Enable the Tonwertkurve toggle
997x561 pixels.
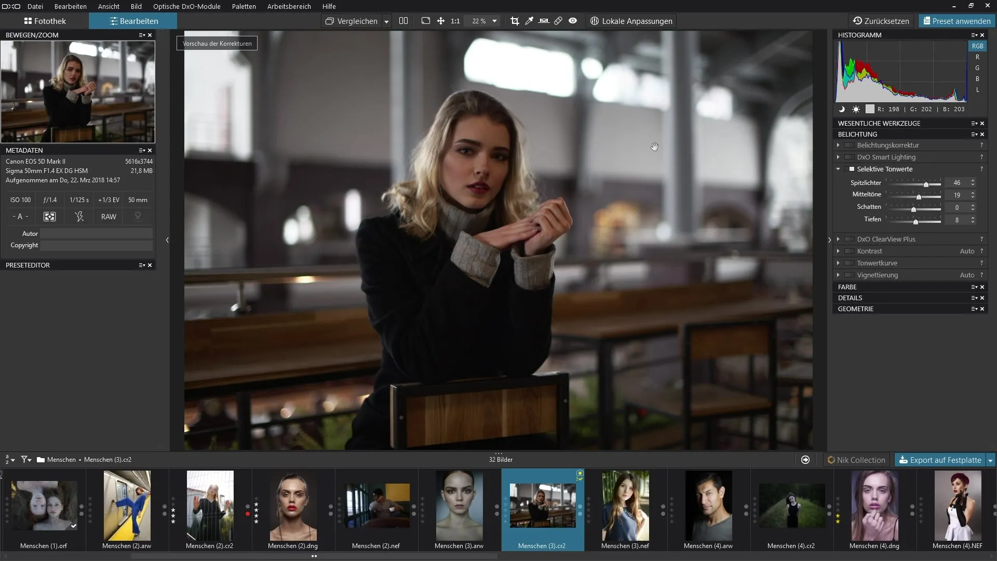(850, 263)
